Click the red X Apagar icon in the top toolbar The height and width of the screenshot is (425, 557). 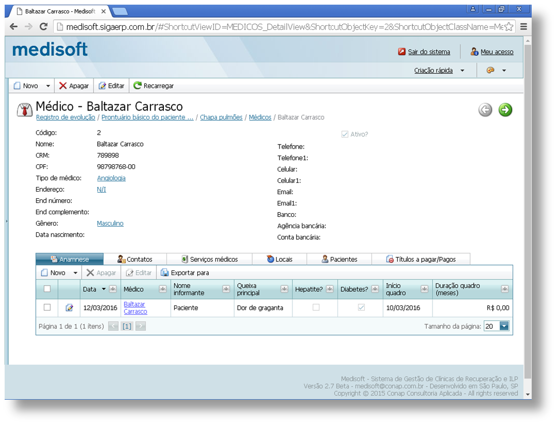(63, 86)
